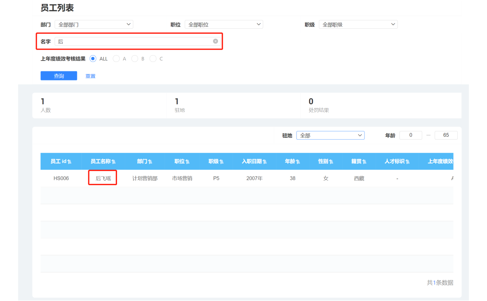487x301 pixels.
Task: Clear the 名字 search field text
Action: [215, 41]
